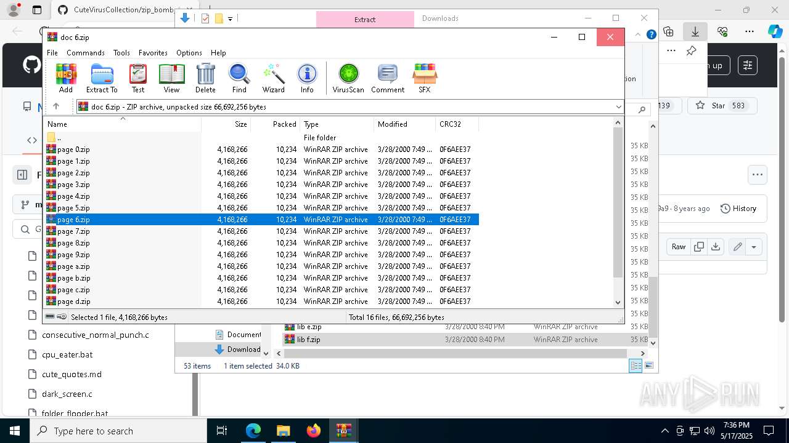Click the taskbar search box
The height and width of the screenshot is (443, 789).
(118, 431)
